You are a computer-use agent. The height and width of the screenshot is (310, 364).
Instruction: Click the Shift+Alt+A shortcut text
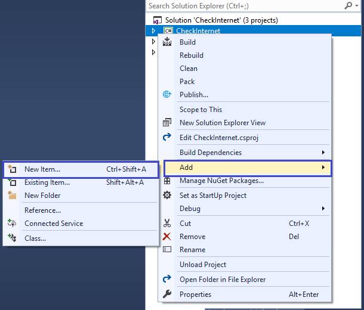125,182
